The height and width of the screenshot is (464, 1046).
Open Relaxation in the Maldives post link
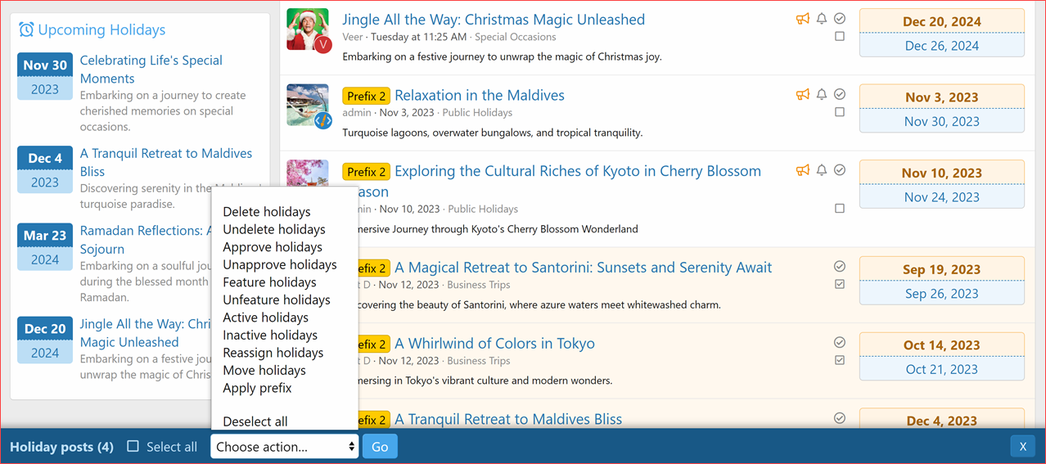click(479, 96)
